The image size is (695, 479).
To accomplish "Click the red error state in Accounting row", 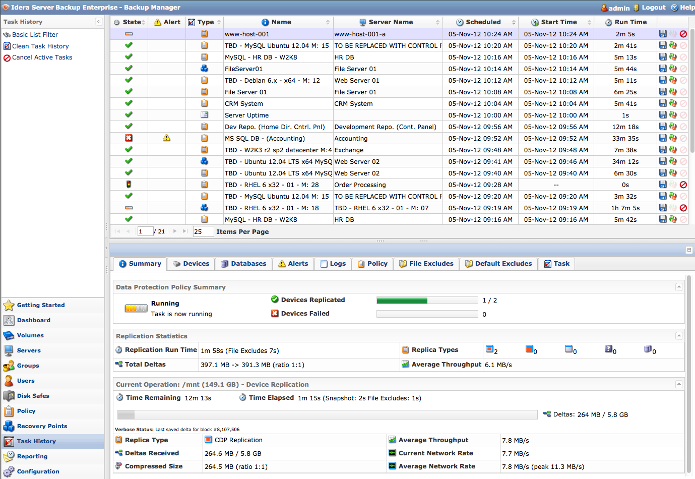I will [x=129, y=138].
